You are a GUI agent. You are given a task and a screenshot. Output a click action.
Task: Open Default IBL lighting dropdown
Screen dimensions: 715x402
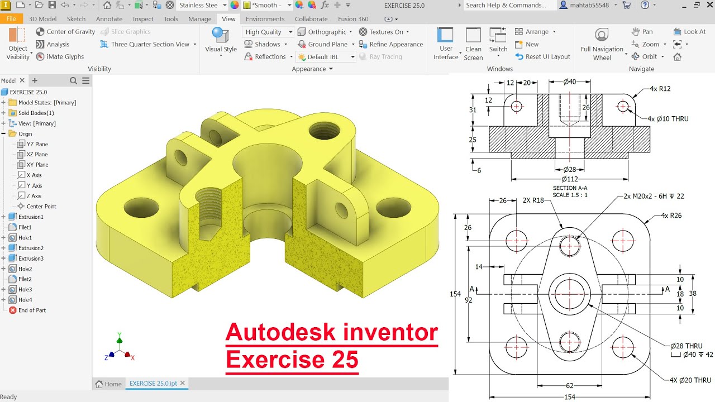326,56
